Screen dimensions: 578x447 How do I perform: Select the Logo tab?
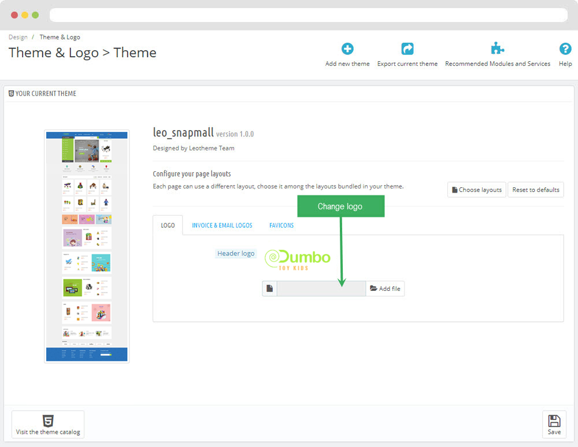click(x=168, y=226)
